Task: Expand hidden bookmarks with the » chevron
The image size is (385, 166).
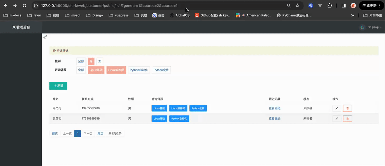Action: pyautogui.click(x=353, y=15)
